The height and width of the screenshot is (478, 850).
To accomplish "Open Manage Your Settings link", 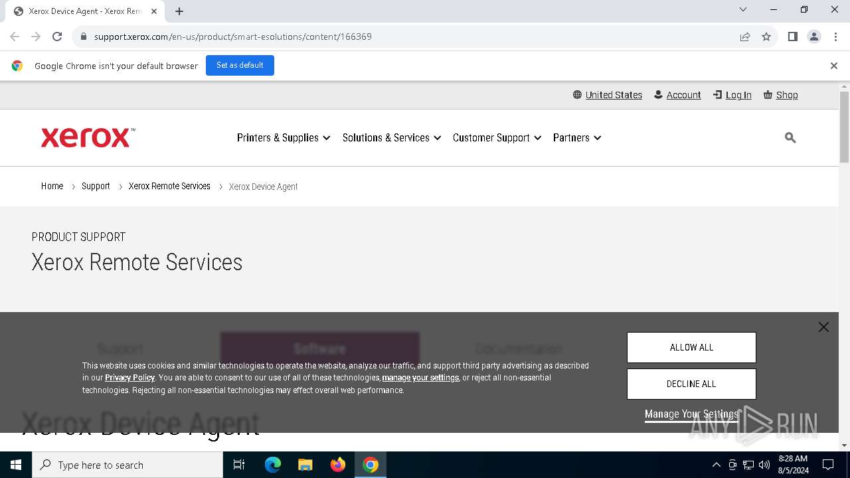I will click(691, 414).
